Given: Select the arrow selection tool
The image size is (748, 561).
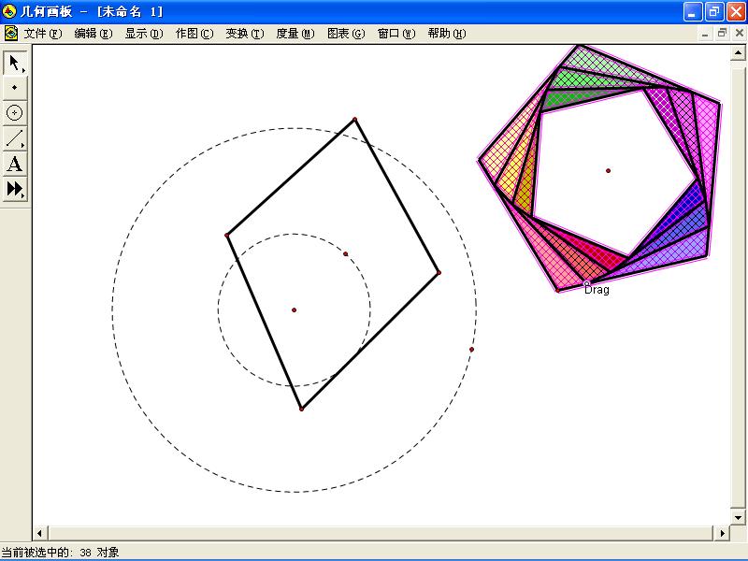Looking at the screenshot, I should [x=15, y=63].
